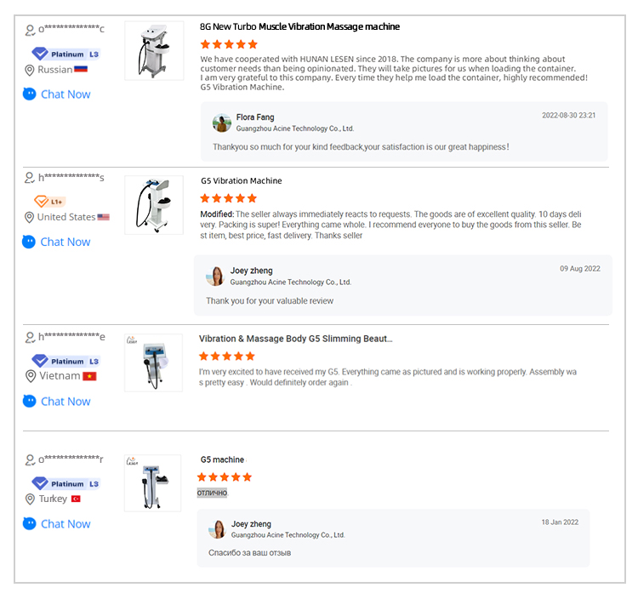Open the G5 machine product thumbnail
638x599 pixels.
(x=154, y=482)
